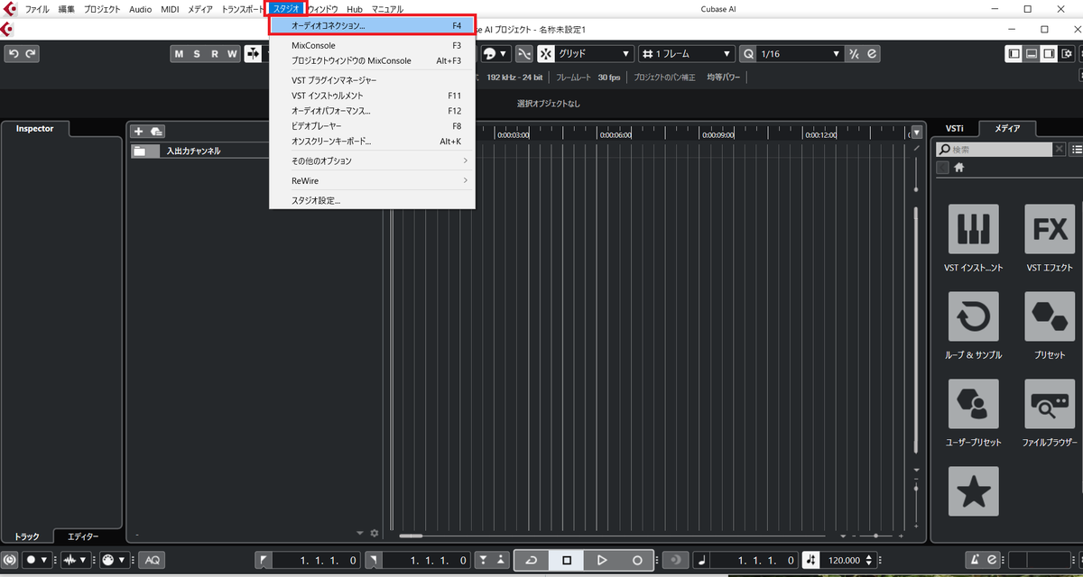Open the Audio menu
Image resolution: width=1083 pixels, height=577 pixels.
(140, 9)
